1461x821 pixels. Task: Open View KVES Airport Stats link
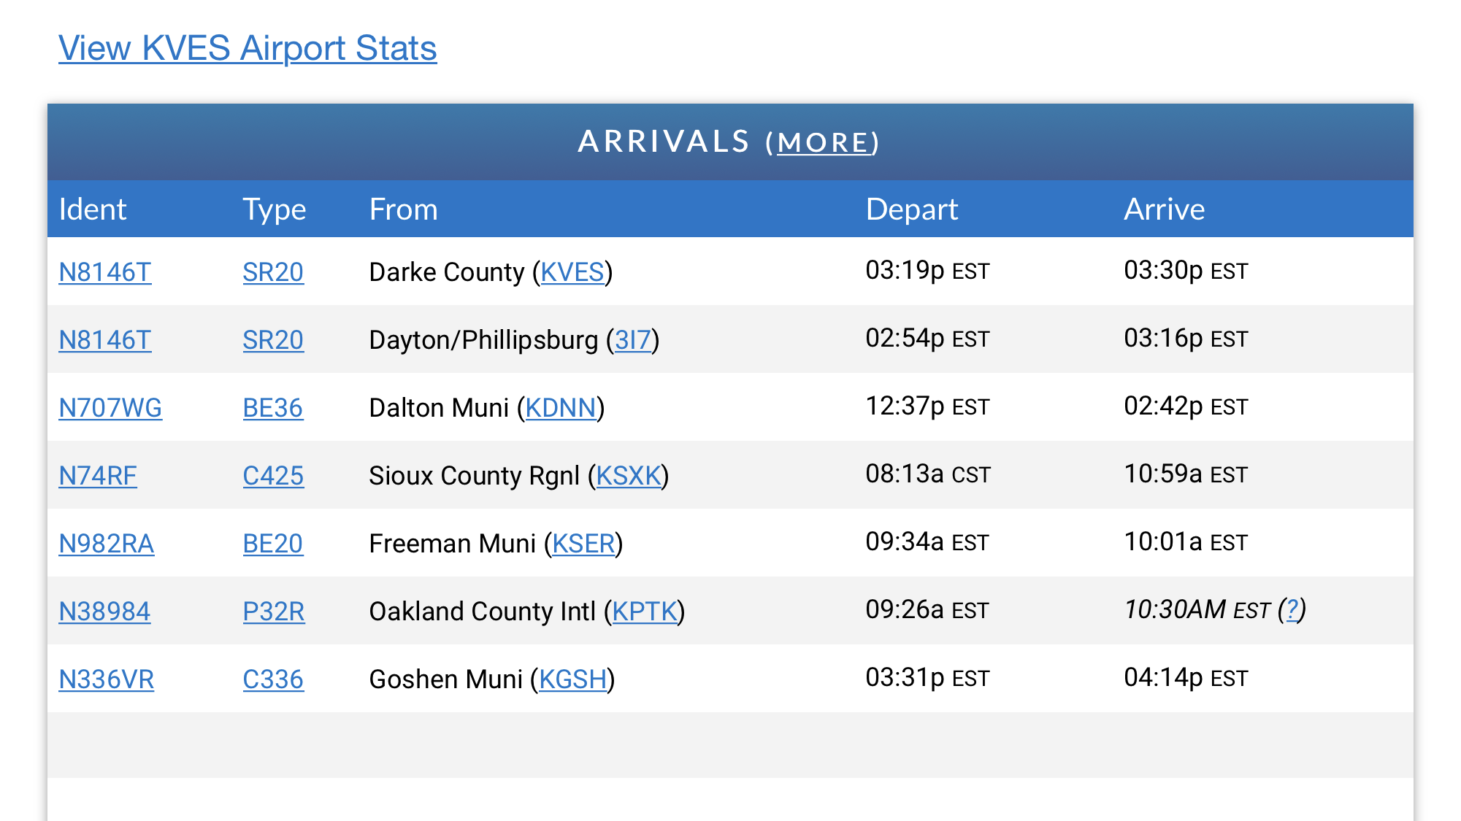[x=248, y=48]
